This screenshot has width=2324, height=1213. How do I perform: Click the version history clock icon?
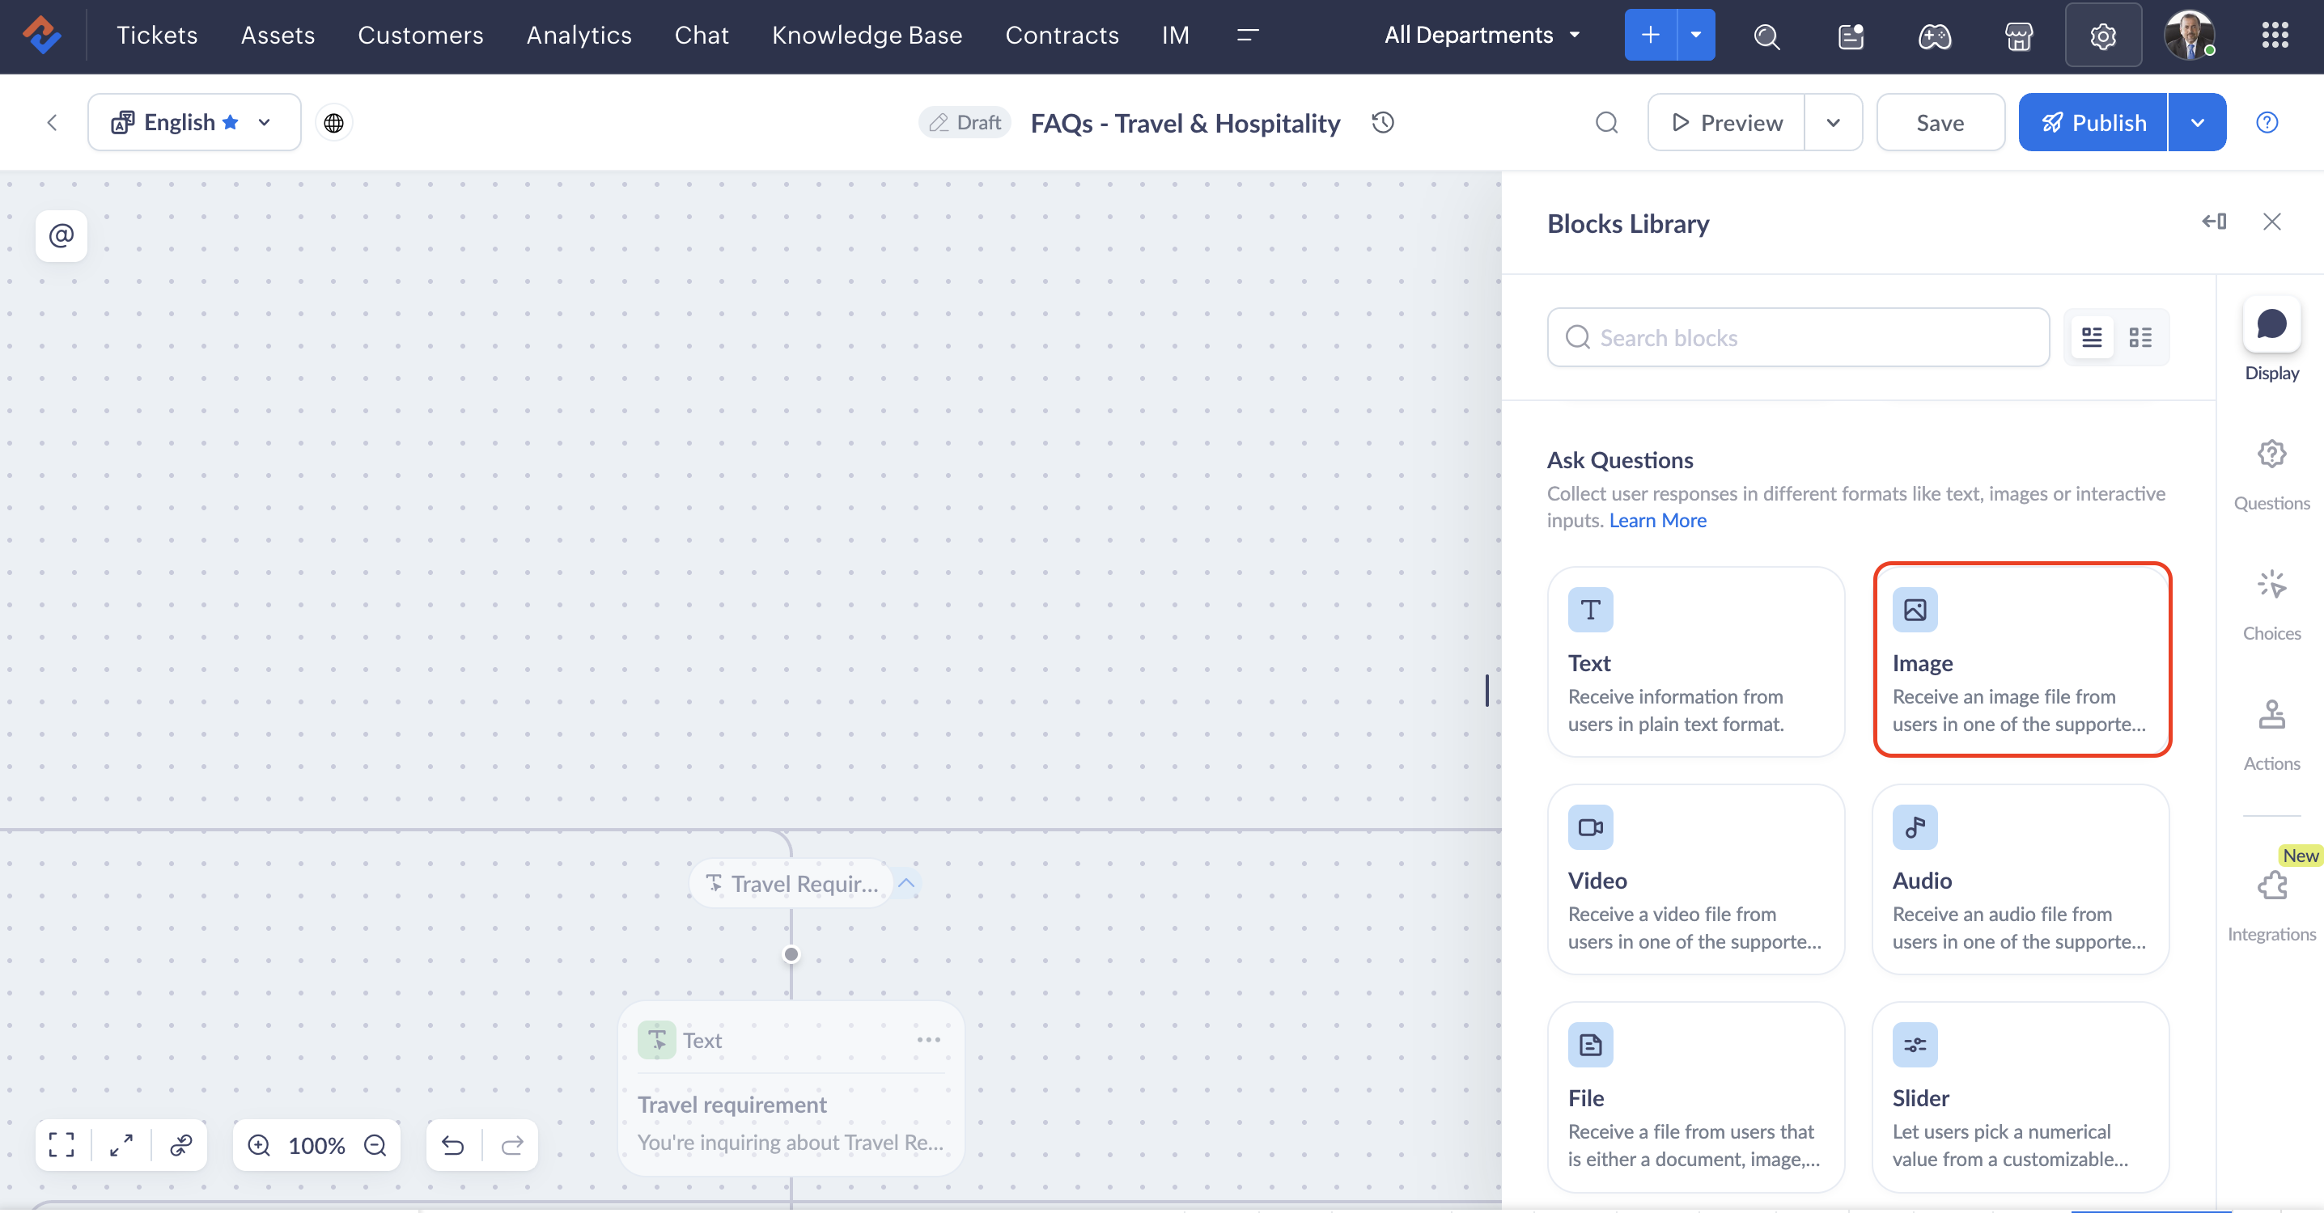click(1383, 123)
